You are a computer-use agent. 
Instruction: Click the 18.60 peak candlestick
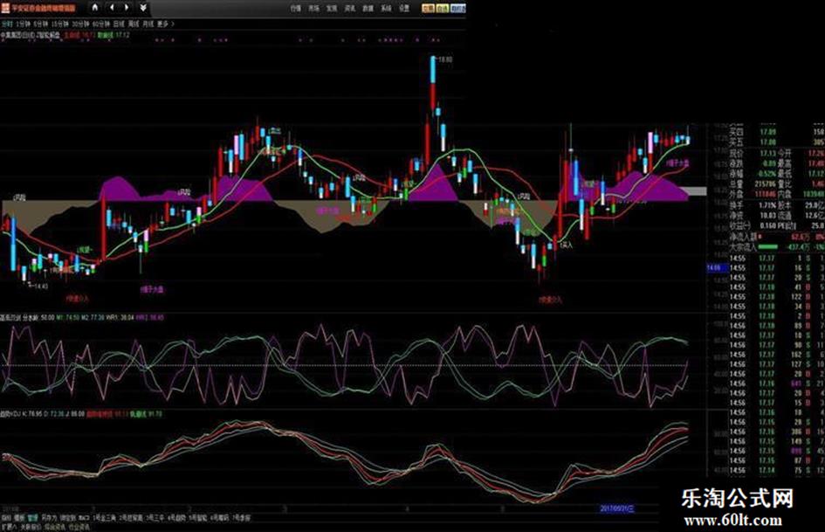click(433, 74)
